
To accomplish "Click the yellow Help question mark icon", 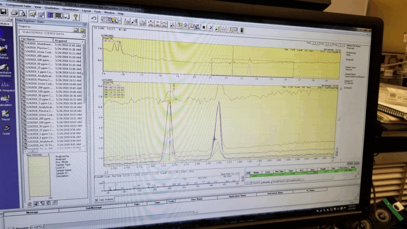I will point(75,17).
